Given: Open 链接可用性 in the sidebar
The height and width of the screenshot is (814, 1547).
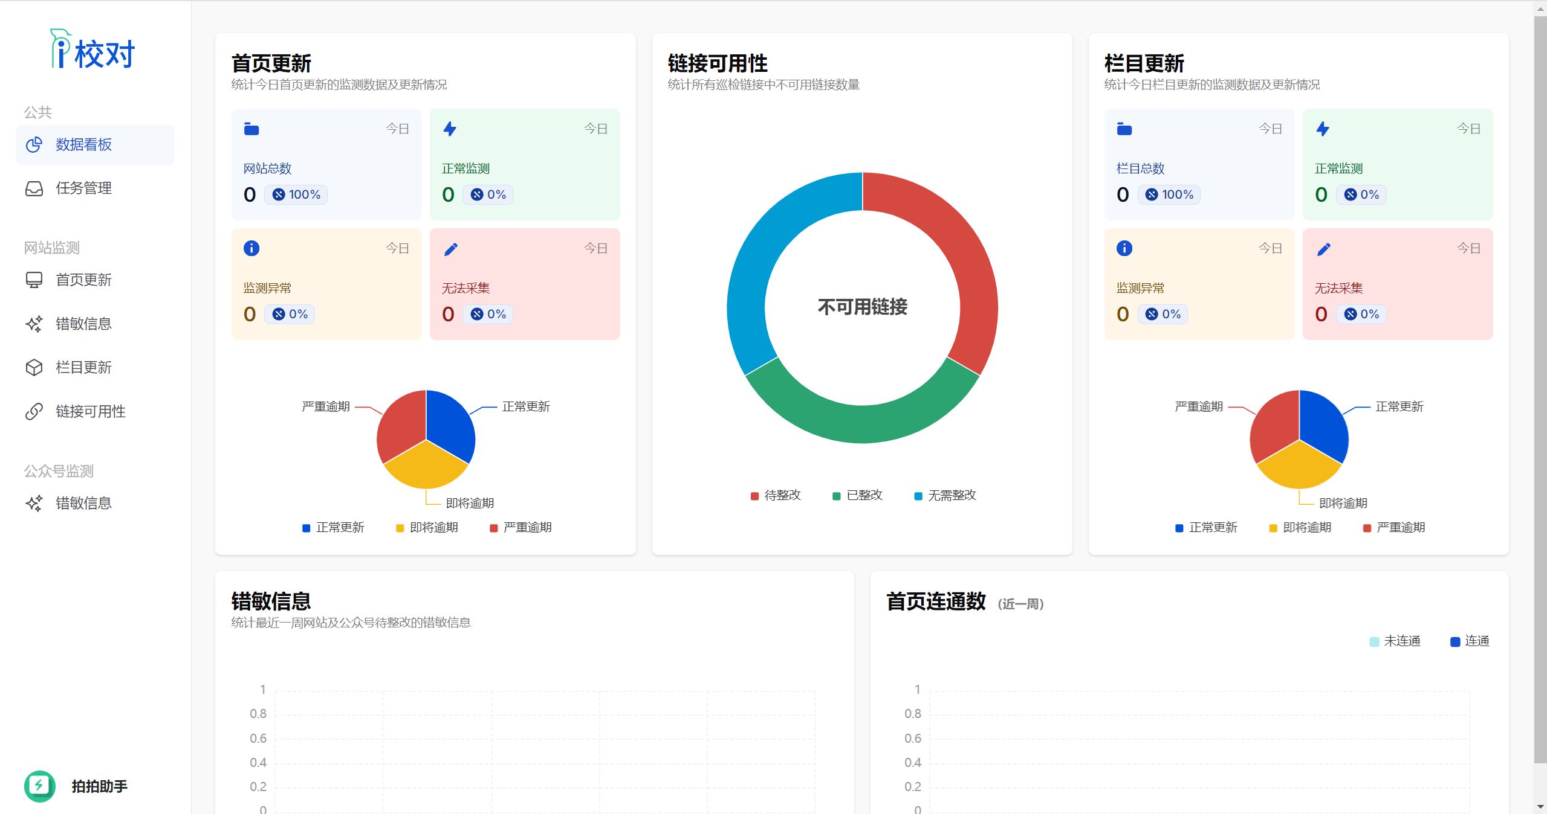Looking at the screenshot, I should coord(95,412).
